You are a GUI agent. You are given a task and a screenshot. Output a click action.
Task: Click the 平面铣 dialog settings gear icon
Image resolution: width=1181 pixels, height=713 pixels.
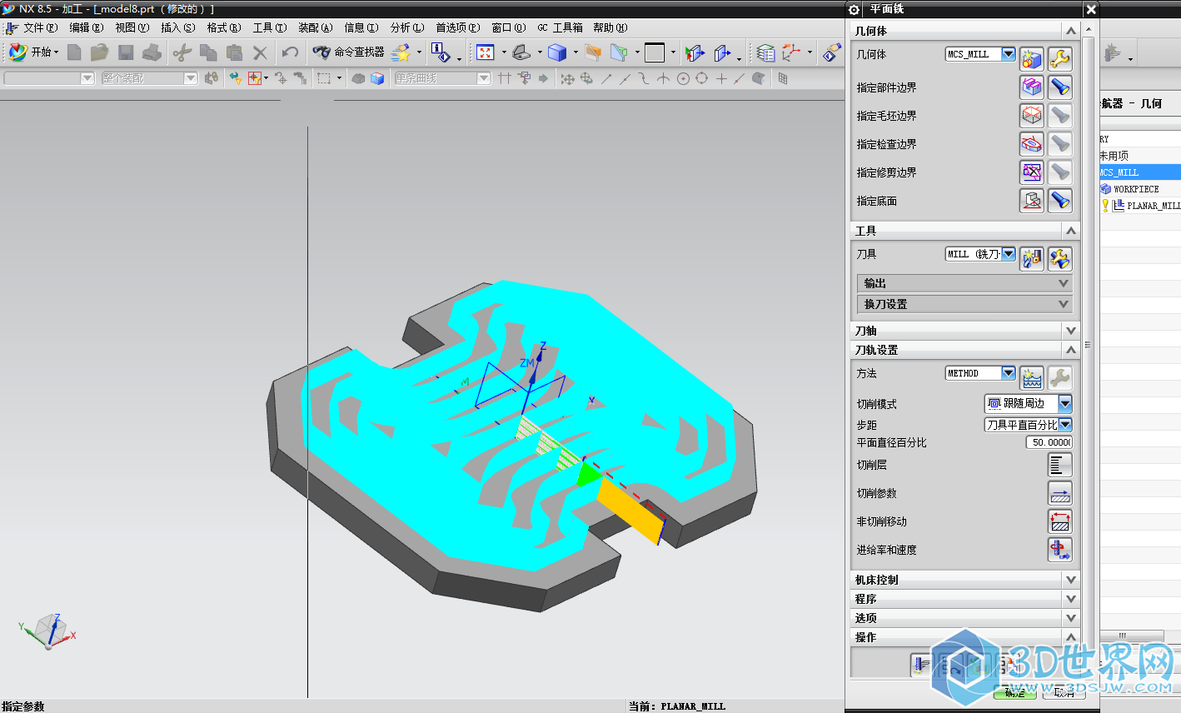854,9
